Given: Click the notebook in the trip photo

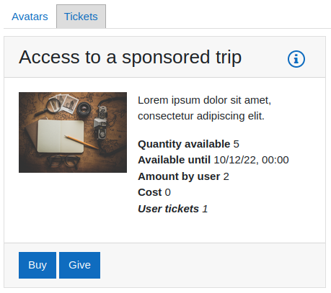Looking at the screenshot, I should (x=61, y=136).
